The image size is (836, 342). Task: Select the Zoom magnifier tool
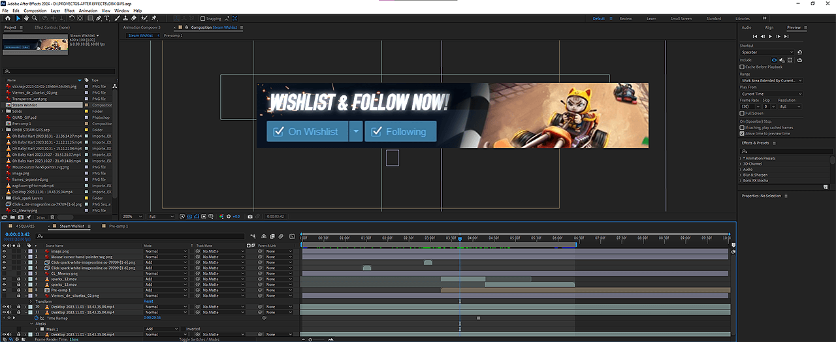click(x=35, y=18)
